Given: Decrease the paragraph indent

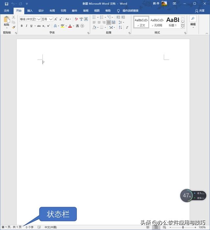Looking at the screenshot, I should point(118,17).
